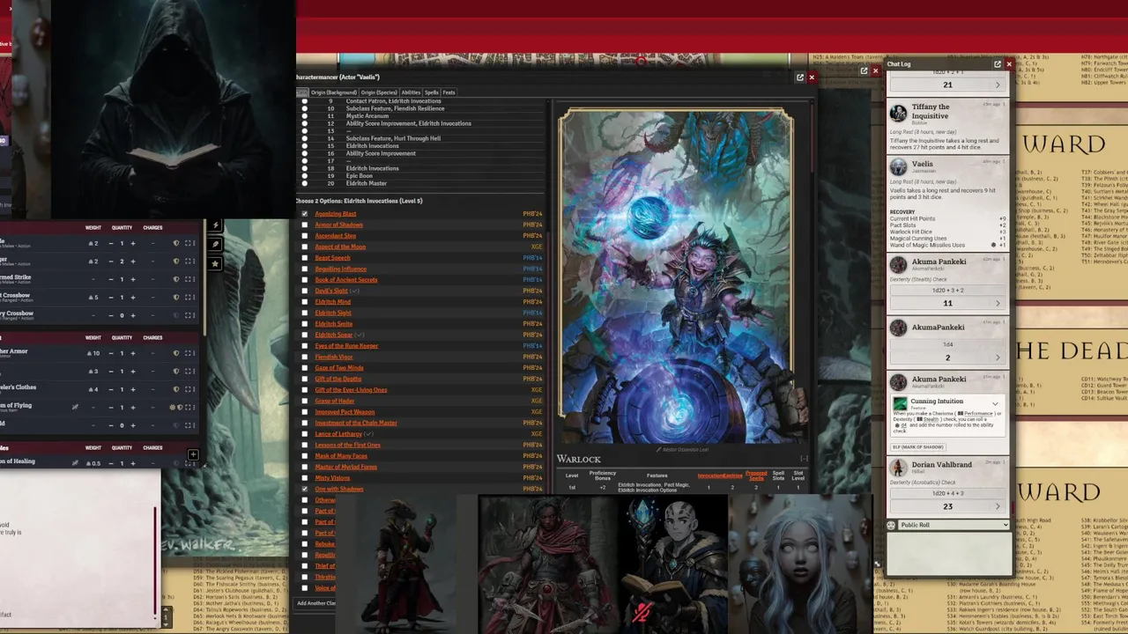The image size is (1128, 634).
Task: Increase quantity in the Leather Armor row
Action: pyautogui.click(x=133, y=353)
